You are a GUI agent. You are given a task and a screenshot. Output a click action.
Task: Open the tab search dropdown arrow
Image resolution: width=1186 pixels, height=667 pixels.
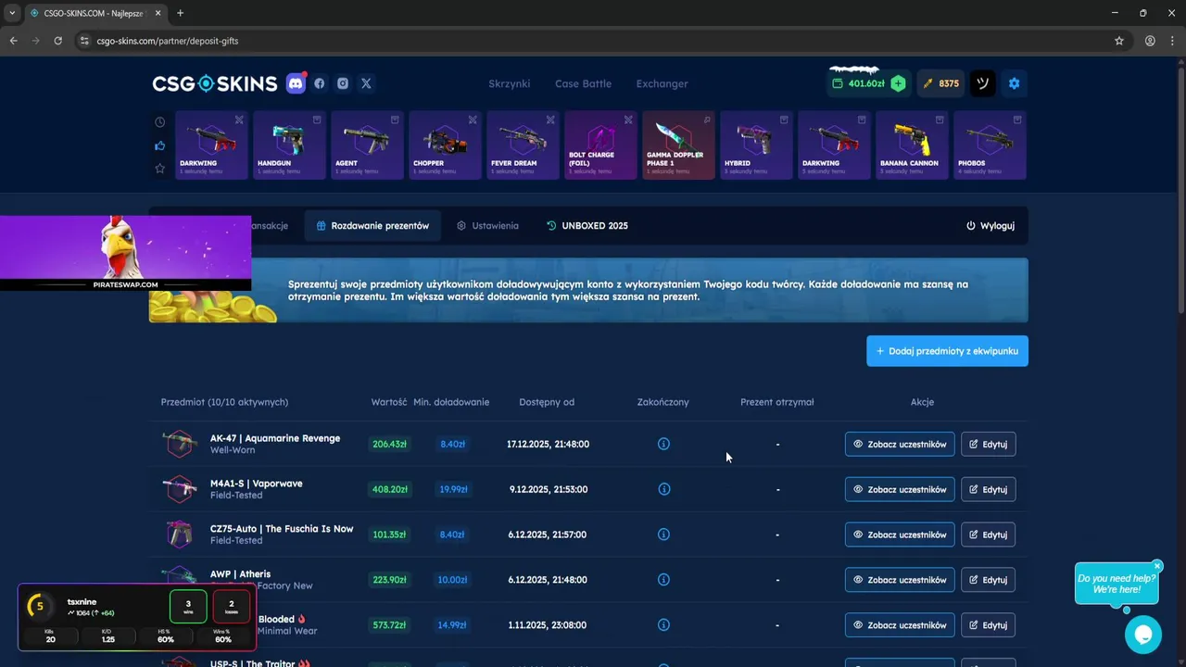[x=12, y=13]
